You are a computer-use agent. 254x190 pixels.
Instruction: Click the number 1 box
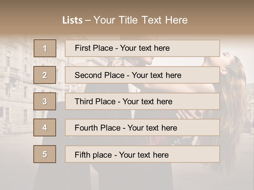point(45,48)
